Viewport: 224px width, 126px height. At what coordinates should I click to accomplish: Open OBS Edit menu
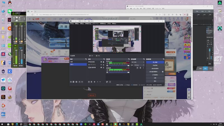tap(77, 24)
